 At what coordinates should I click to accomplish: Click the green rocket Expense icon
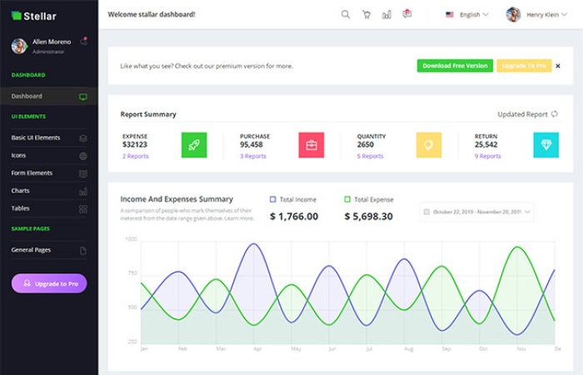tap(194, 145)
